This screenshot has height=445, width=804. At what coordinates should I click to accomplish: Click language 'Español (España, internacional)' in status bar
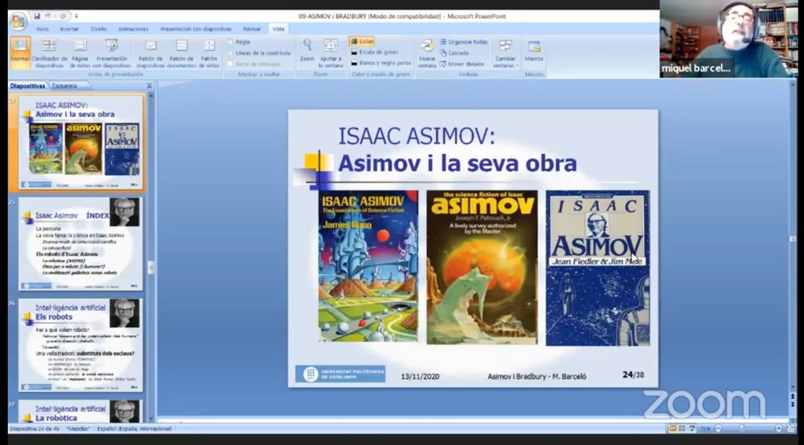pos(134,428)
